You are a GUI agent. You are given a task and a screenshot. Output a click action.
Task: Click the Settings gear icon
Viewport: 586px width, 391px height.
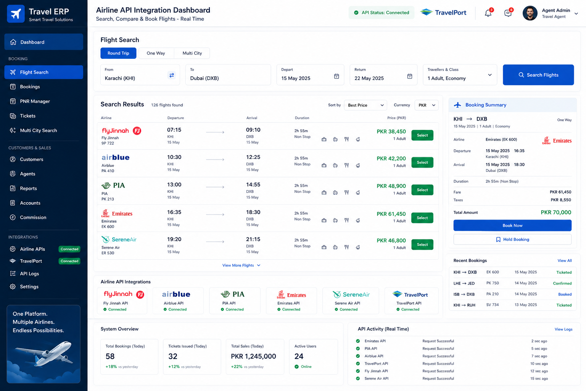[13, 286]
